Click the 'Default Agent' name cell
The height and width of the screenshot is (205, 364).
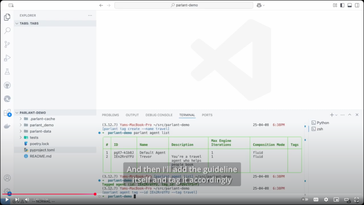coord(153,153)
